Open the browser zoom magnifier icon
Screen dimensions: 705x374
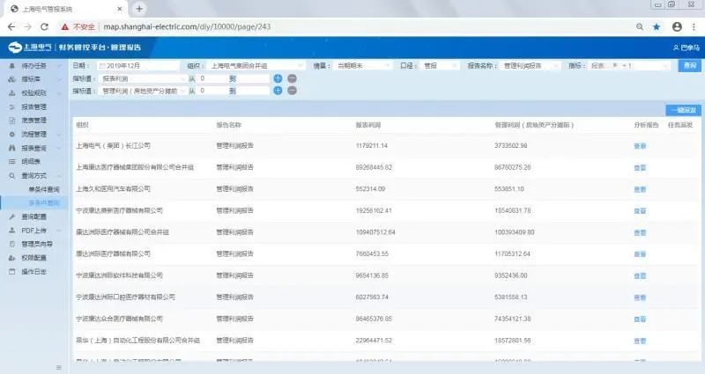(x=640, y=26)
